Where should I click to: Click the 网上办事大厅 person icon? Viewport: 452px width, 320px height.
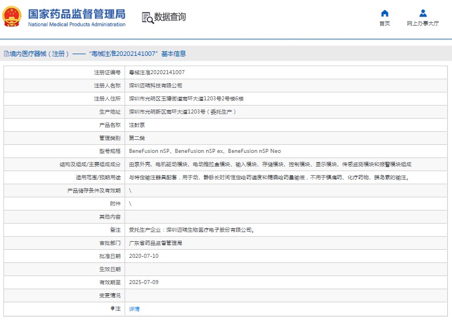[x=423, y=13]
